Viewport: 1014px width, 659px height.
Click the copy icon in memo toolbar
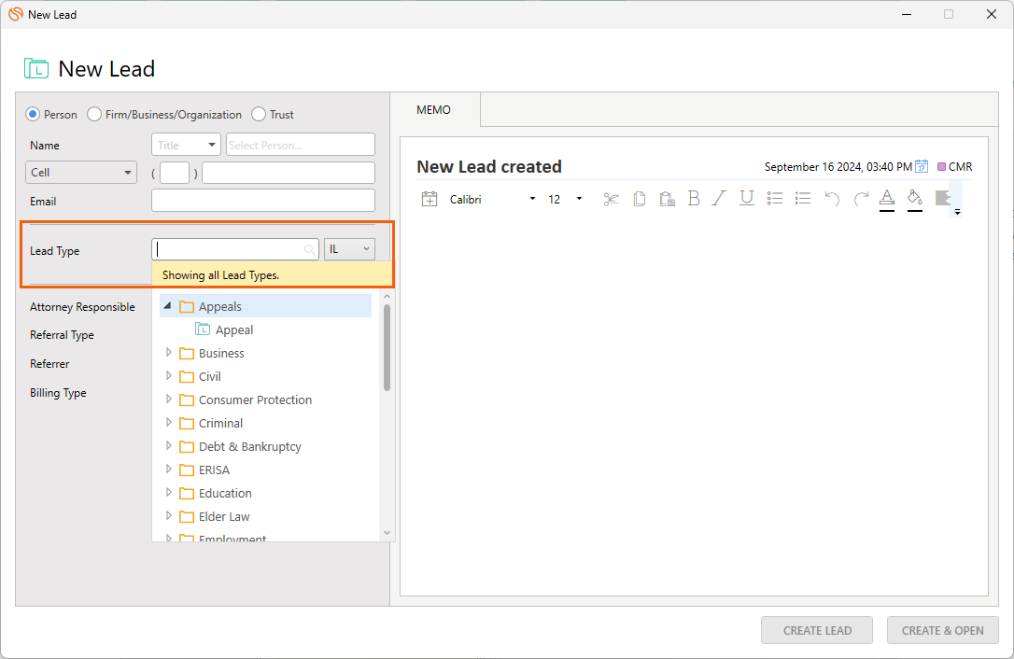tap(640, 199)
